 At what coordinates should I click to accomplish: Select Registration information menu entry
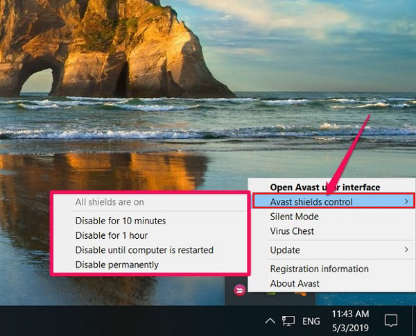(x=319, y=269)
